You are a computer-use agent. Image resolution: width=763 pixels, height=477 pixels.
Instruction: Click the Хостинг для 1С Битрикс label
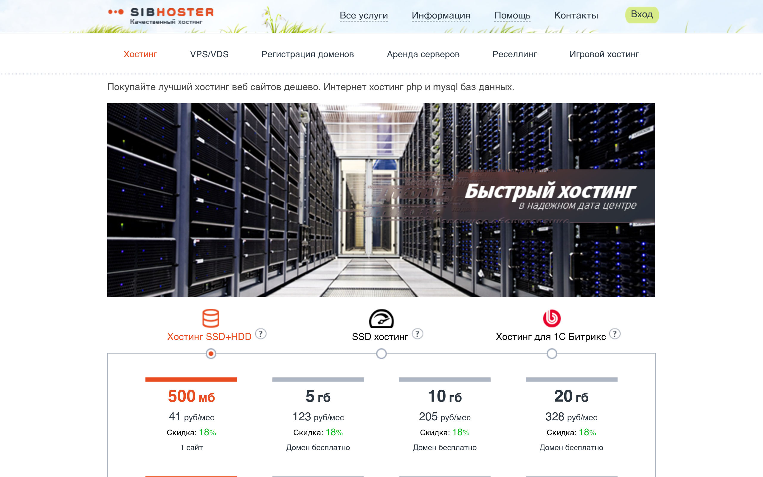(x=551, y=337)
